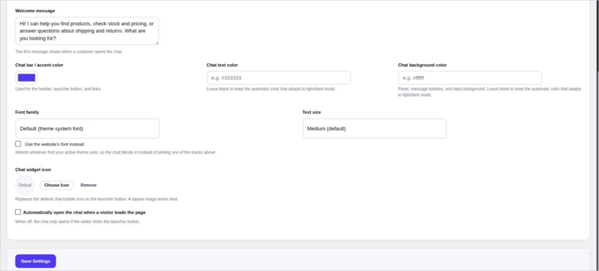Click the hint "Inherits whatever font your active theme"
The image size is (599, 271).
point(116,152)
